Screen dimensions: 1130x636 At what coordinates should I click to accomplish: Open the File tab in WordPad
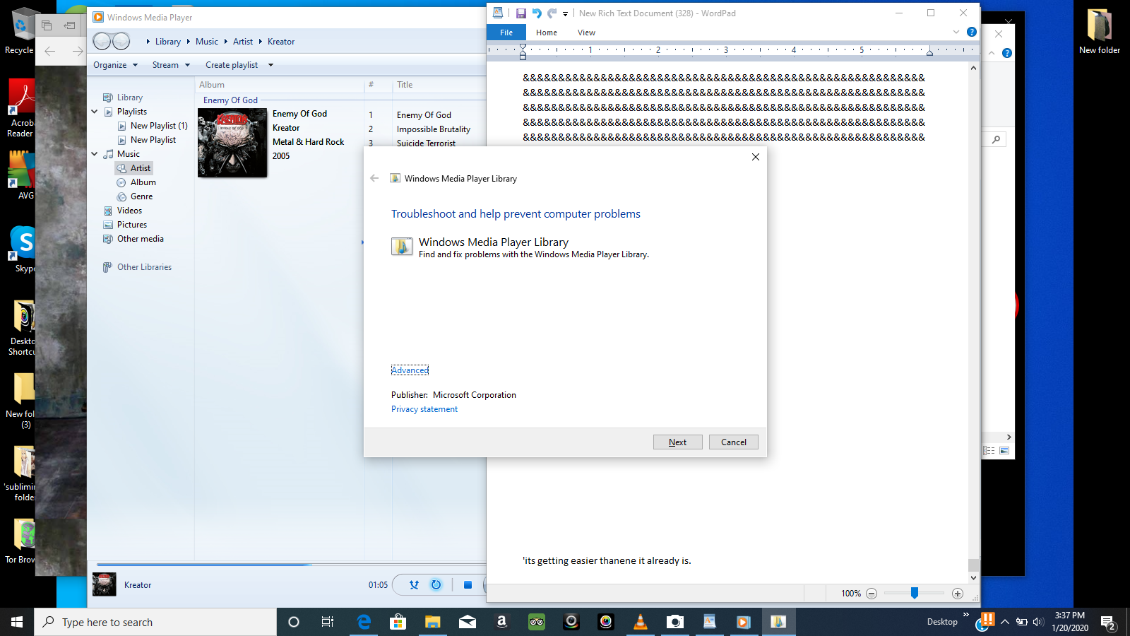pyautogui.click(x=506, y=33)
